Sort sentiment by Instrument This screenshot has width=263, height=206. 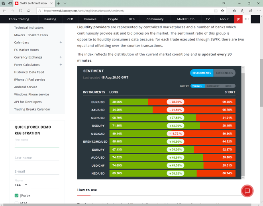click(x=213, y=86)
